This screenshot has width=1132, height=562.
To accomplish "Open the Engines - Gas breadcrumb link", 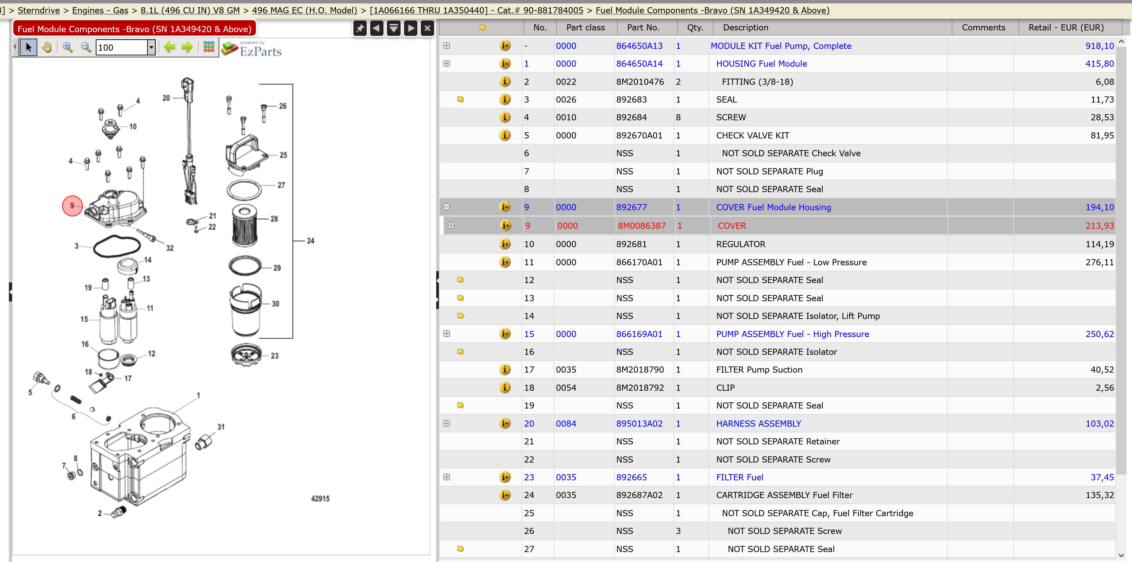I will (x=100, y=10).
